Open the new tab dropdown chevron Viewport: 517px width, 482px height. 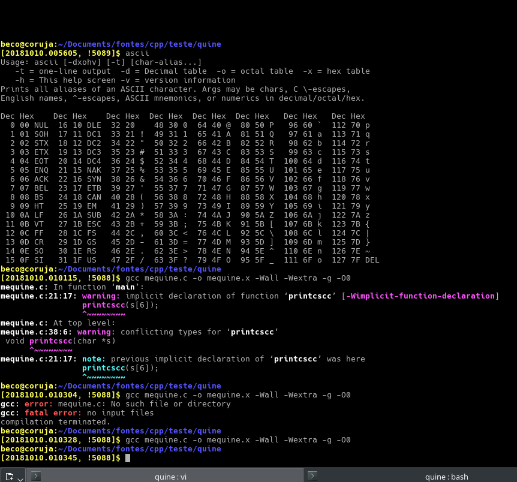[20, 479]
